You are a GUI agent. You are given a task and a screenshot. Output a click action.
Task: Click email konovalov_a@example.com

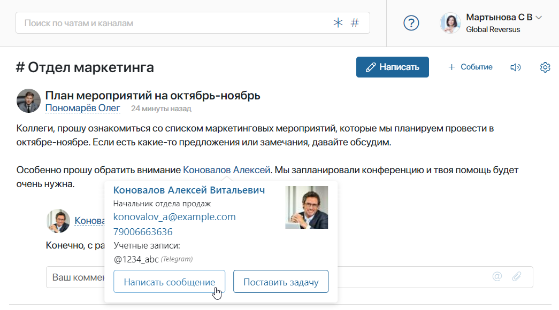coord(174,216)
